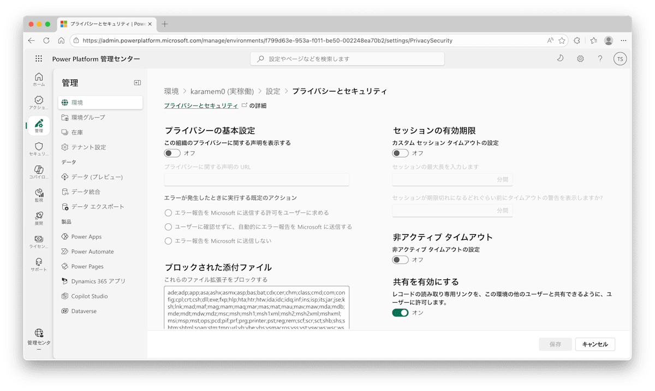Open ライセンス in the left rail
This screenshot has height=391, width=655.
click(x=39, y=242)
